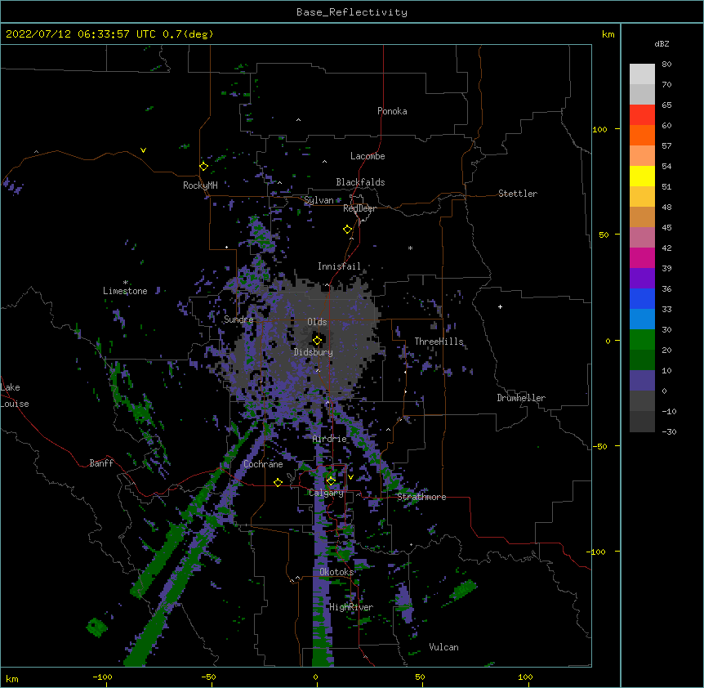The width and height of the screenshot is (704, 688).
Task: Click the asterisk marker east of Innisfail
Action: tap(410, 248)
